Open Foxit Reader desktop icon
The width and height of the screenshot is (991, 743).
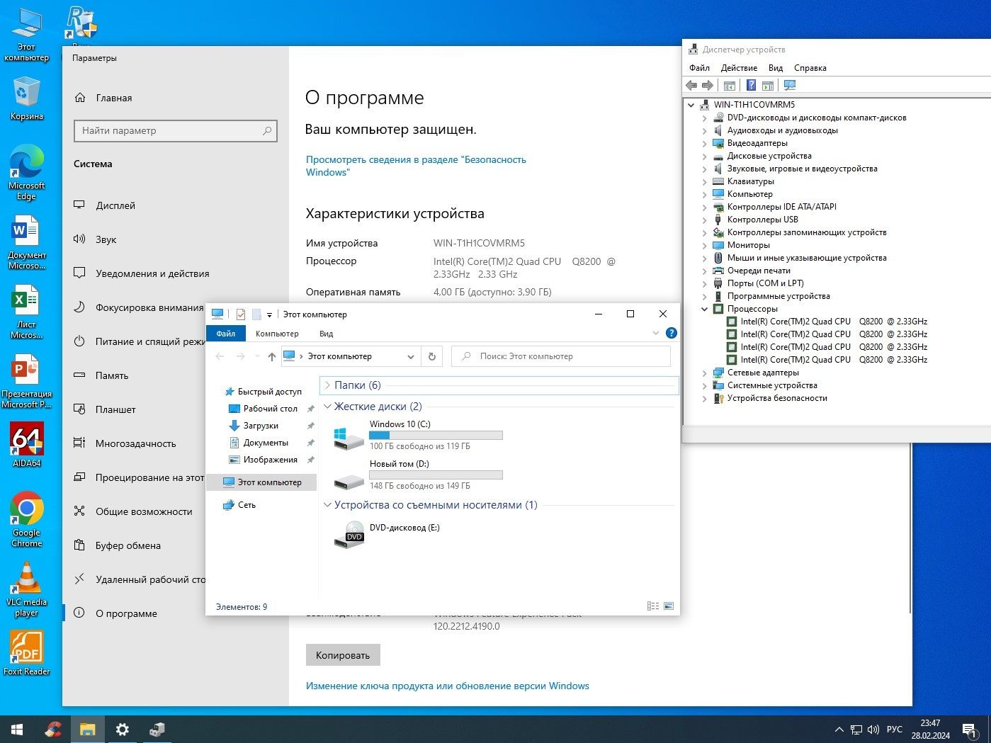(x=27, y=653)
